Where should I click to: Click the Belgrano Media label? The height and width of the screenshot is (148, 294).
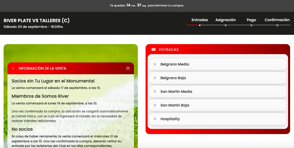(174, 64)
